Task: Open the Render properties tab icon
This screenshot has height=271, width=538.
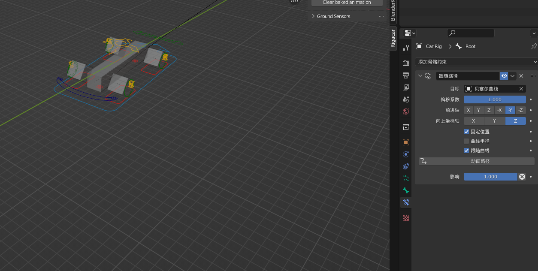Action: click(405, 63)
